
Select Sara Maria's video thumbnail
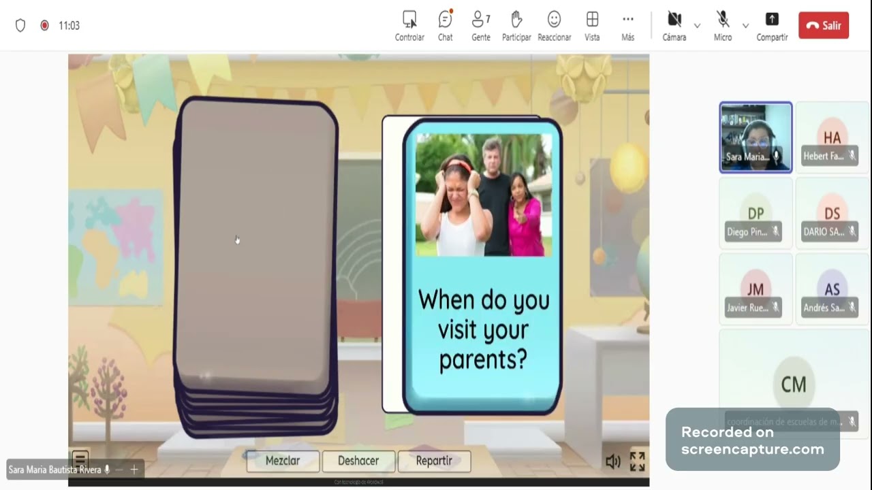coord(756,137)
